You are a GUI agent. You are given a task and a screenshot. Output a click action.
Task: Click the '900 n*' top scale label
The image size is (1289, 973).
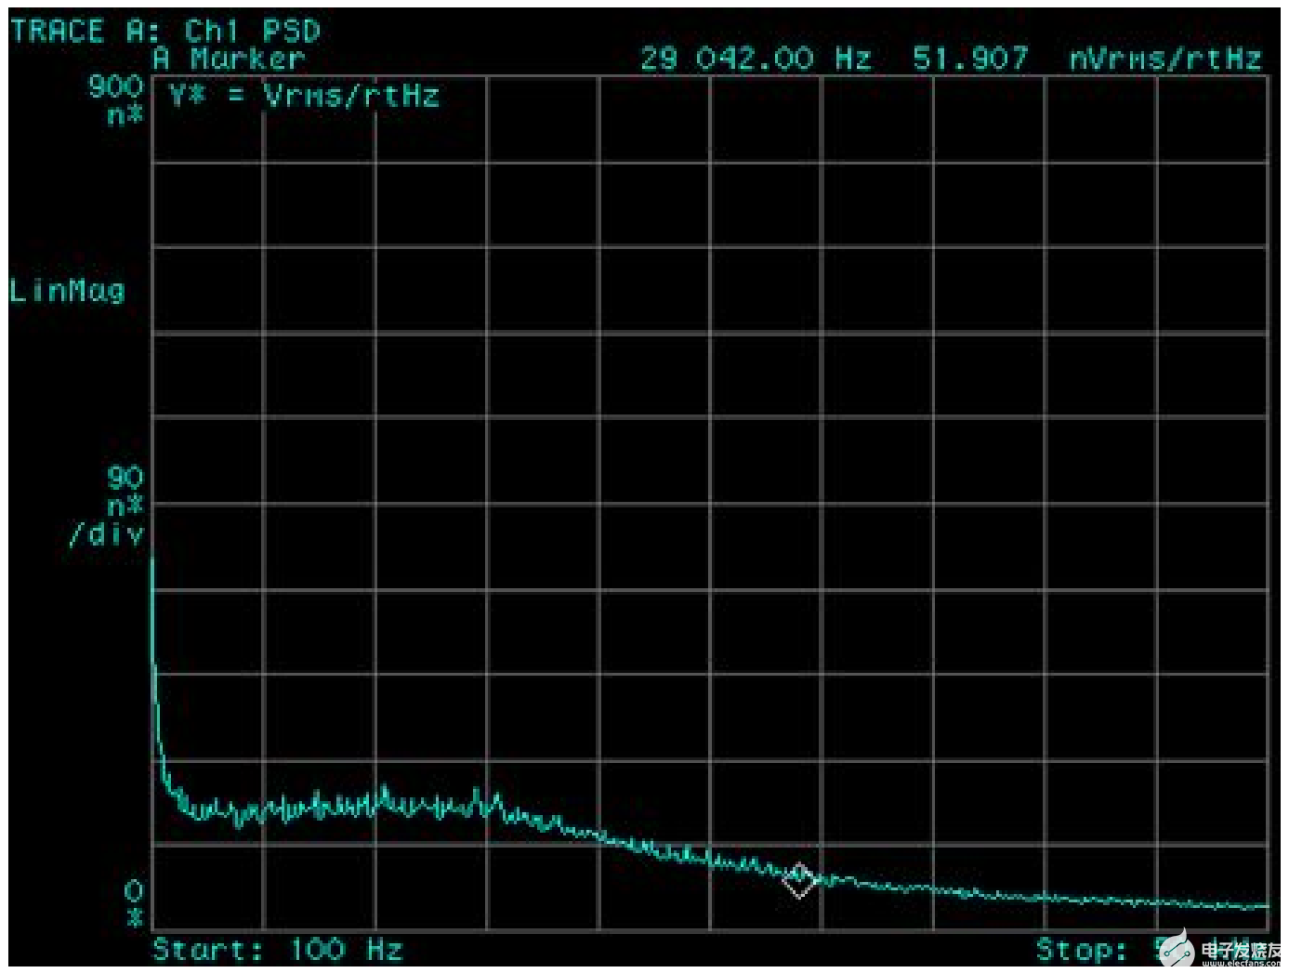[x=117, y=99]
